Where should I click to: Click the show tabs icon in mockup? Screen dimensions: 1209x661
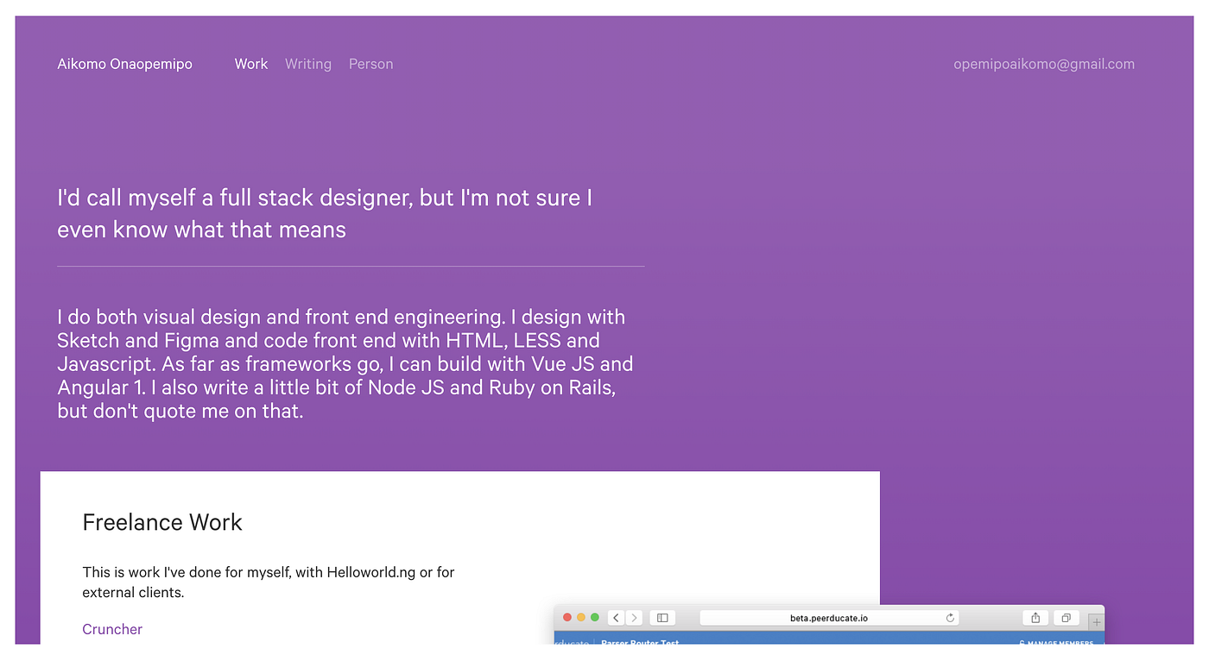(1067, 618)
